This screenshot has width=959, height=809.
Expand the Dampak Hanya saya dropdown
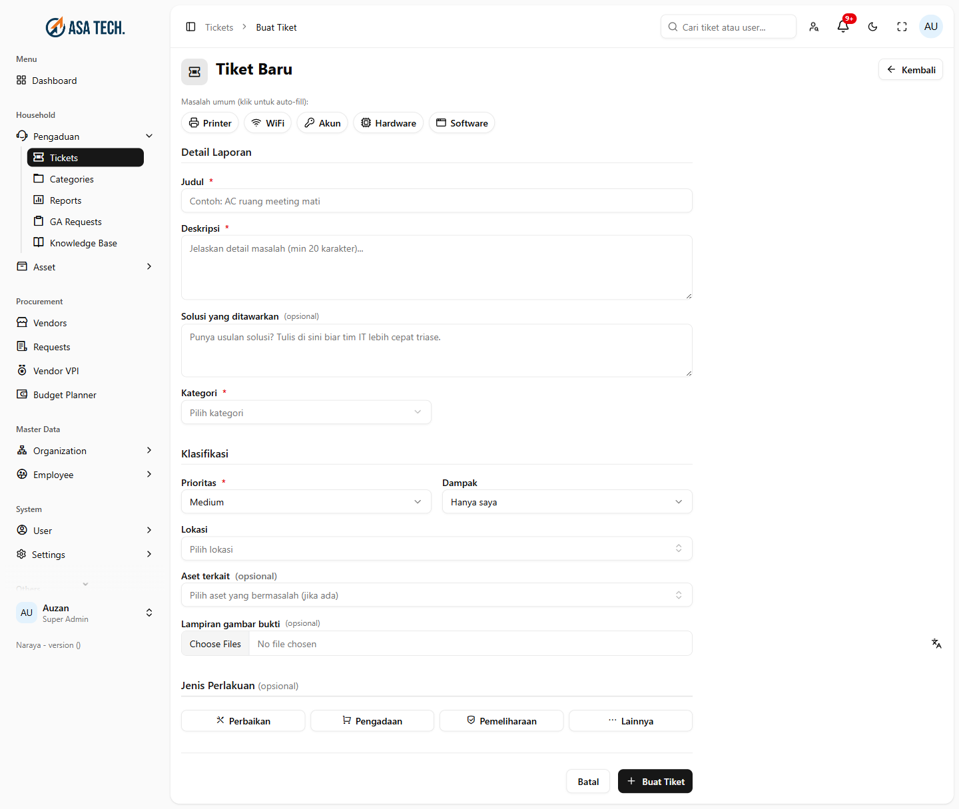coord(567,501)
